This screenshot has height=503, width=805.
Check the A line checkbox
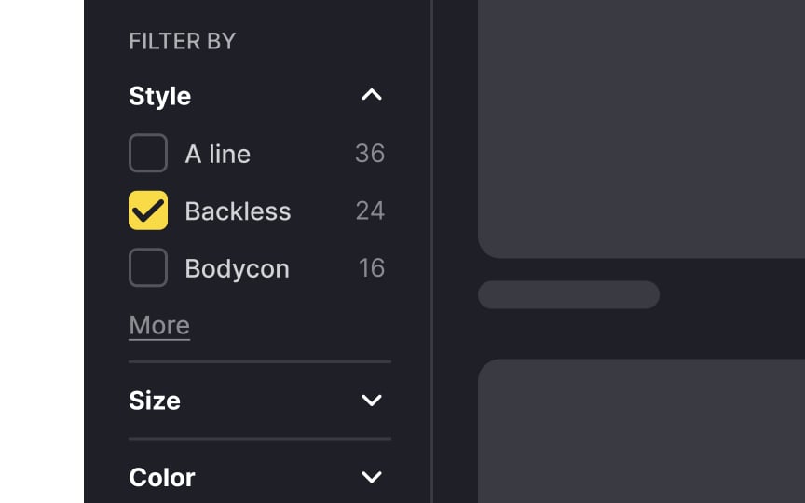(x=148, y=153)
